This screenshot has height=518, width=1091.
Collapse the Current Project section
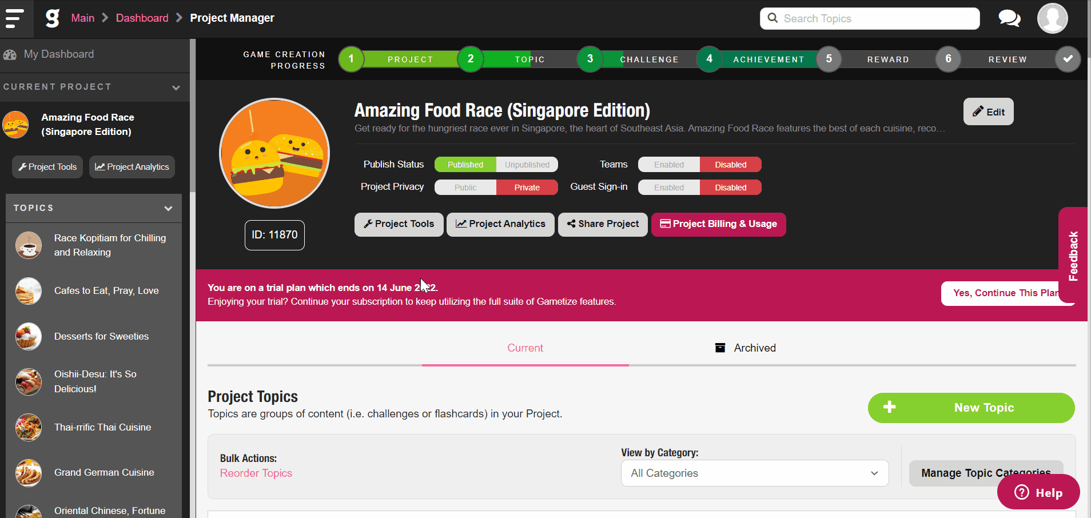[176, 87]
